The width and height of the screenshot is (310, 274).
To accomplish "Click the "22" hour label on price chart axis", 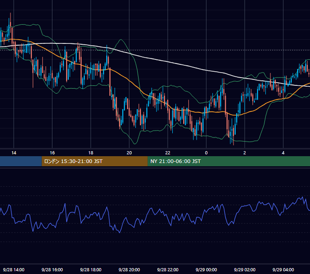I will [x=168, y=153].
